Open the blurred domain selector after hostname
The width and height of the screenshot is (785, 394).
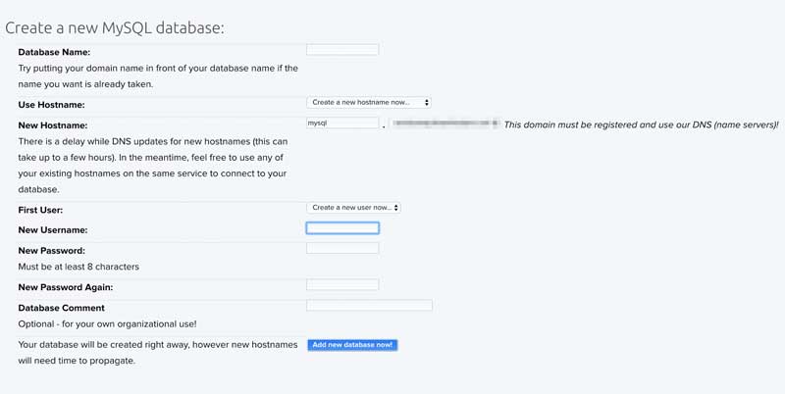coord(445,124)
